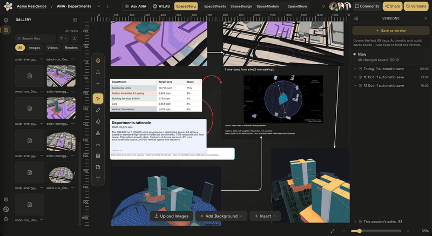Collapse the Gallery panel with its layout icon

pyautogui.click(x=75, y=19)
